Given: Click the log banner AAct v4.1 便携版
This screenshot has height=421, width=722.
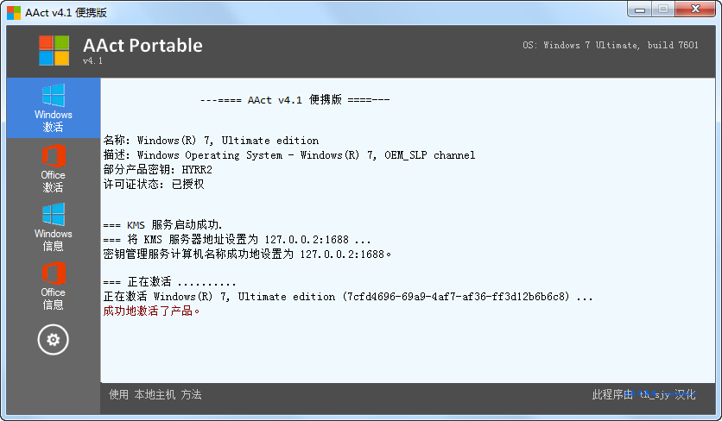Looking at the screenshot, I should (x=294, y=100).
